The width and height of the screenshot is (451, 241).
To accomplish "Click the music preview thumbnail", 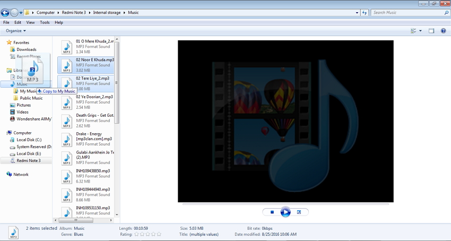I will pyautogui.click(x=285, y=121).
